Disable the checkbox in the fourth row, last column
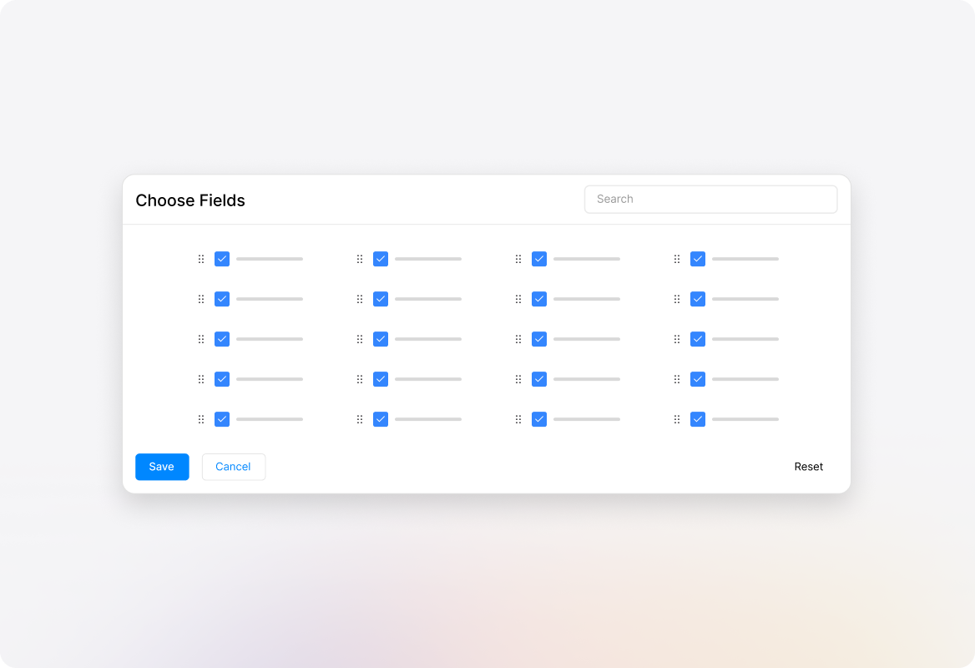This screenshot has width=975, height=668. tap(698, 379)
